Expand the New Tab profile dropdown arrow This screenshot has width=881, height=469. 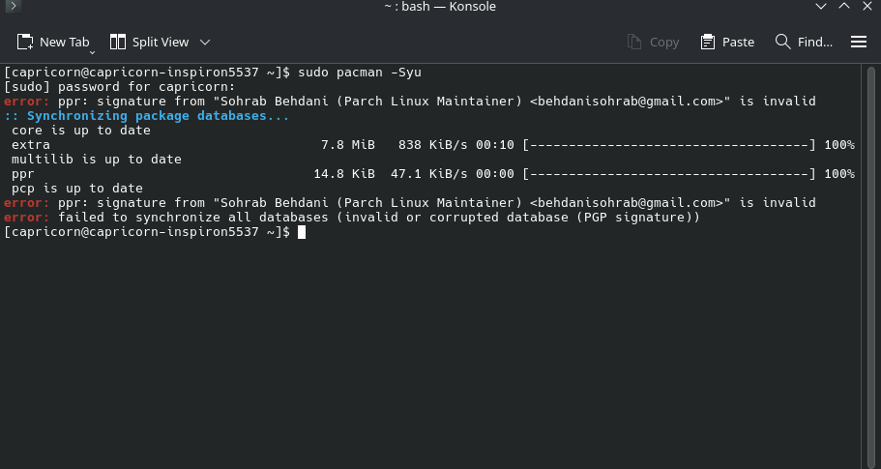[x=92, y=52]
